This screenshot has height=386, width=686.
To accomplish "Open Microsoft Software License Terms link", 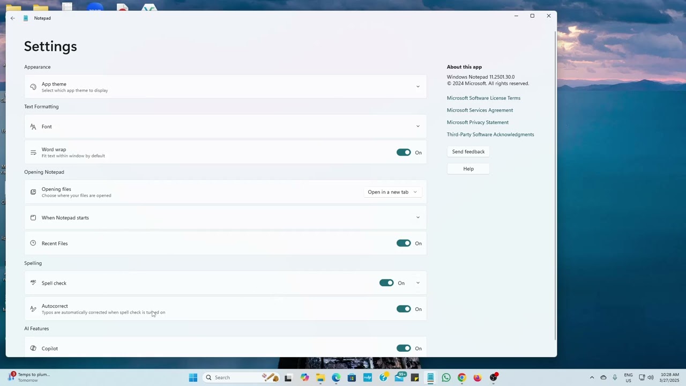I will pos(483,98).
